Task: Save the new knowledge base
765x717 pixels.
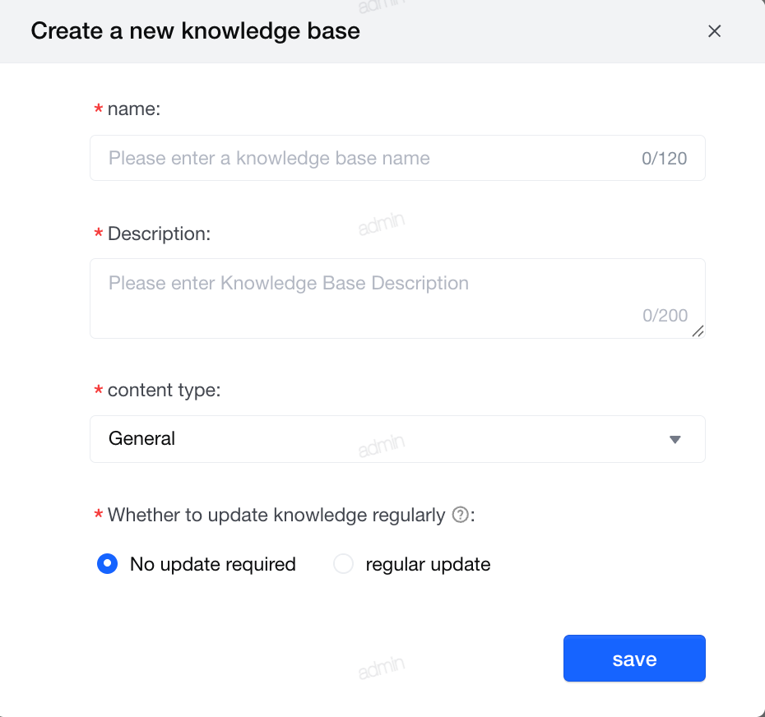Action: (634, 659)
